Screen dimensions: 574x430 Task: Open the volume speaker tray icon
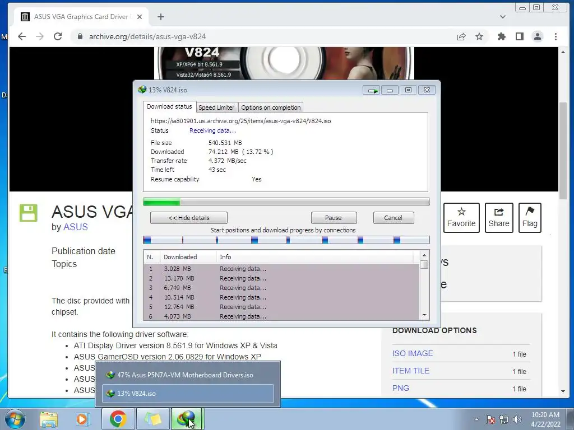[x=517, y=419]
